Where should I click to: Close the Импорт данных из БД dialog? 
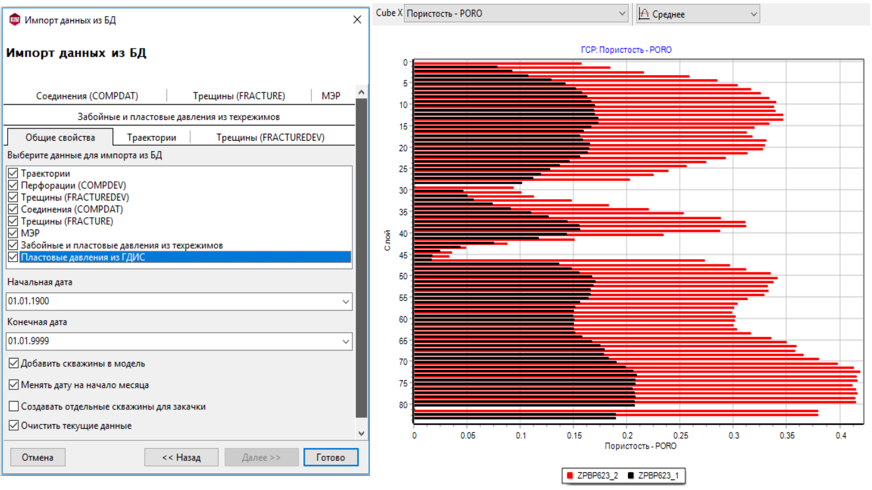coord(357,20)
